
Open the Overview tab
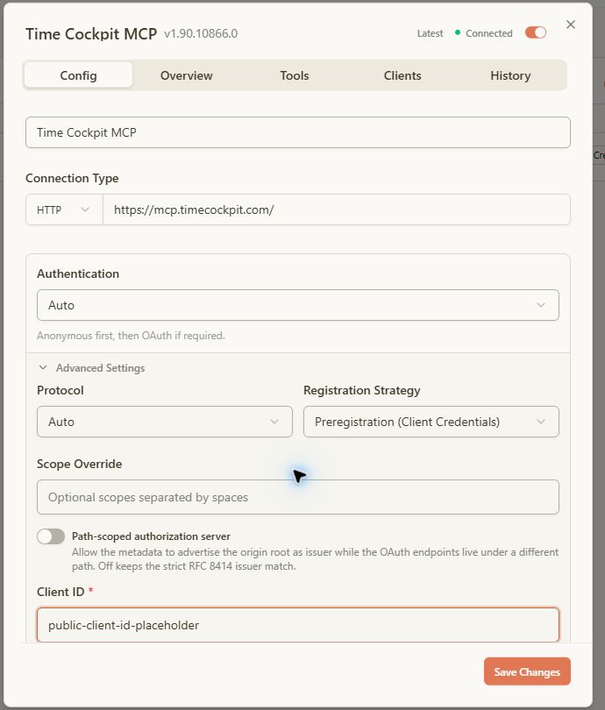186,75
